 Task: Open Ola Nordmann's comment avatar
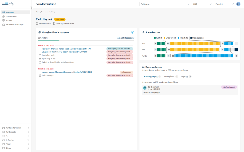tap(145, 88)
